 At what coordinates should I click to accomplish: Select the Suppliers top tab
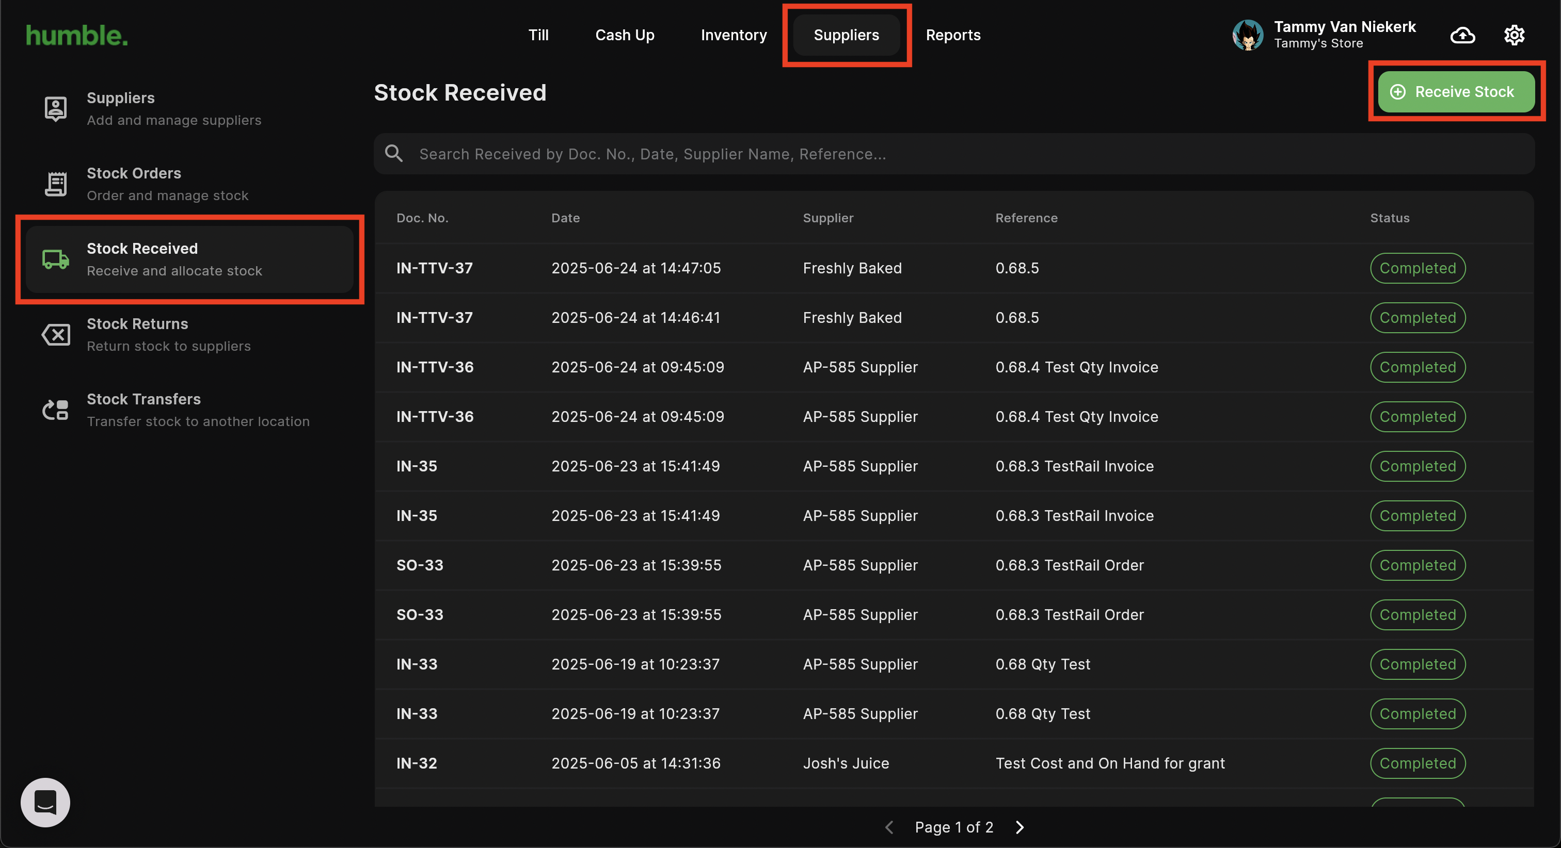846,35
